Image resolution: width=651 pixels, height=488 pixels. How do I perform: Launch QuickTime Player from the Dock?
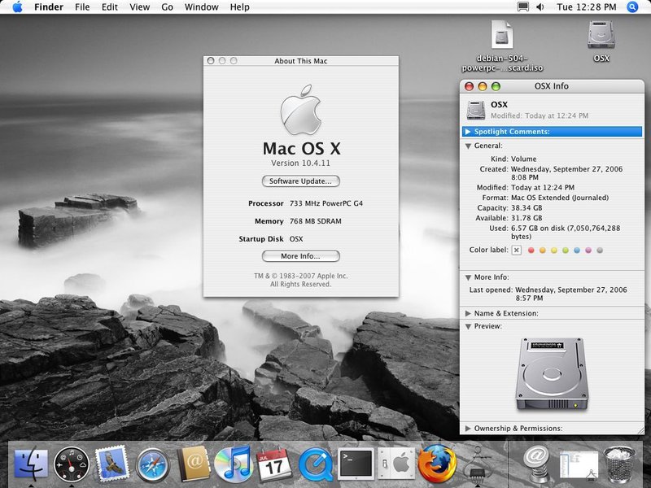[315, 464]
